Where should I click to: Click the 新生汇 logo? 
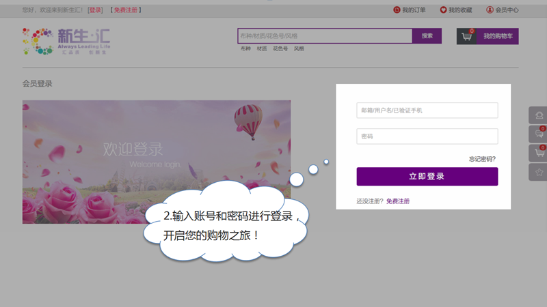pos(66,41)
